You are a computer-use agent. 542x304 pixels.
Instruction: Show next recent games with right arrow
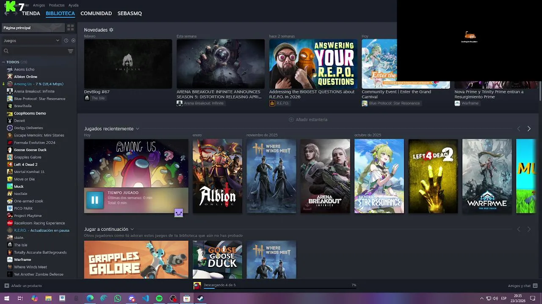tap(529, 129)
